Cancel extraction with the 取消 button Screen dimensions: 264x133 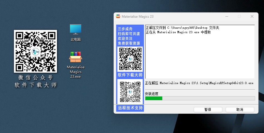(x=240, y=109)
